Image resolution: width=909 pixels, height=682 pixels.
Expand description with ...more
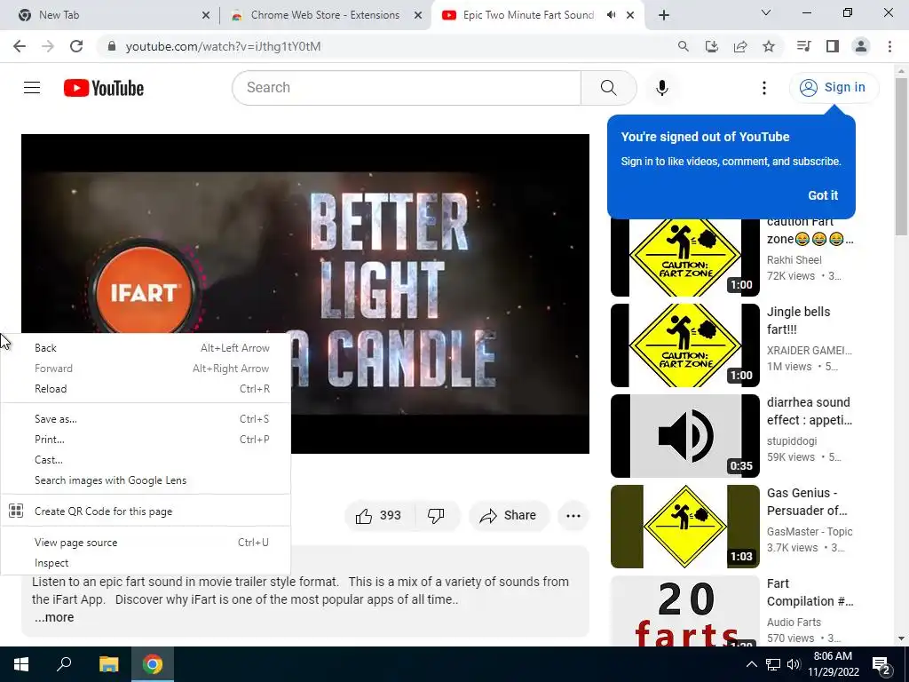point(54,617)
